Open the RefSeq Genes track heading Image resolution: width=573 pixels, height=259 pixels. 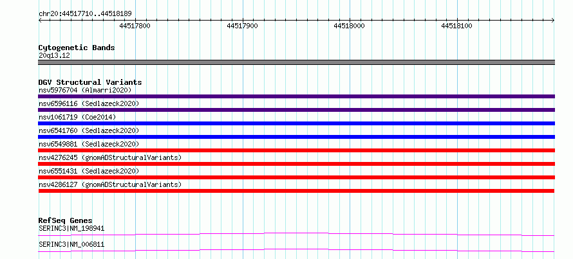(66, 220)
